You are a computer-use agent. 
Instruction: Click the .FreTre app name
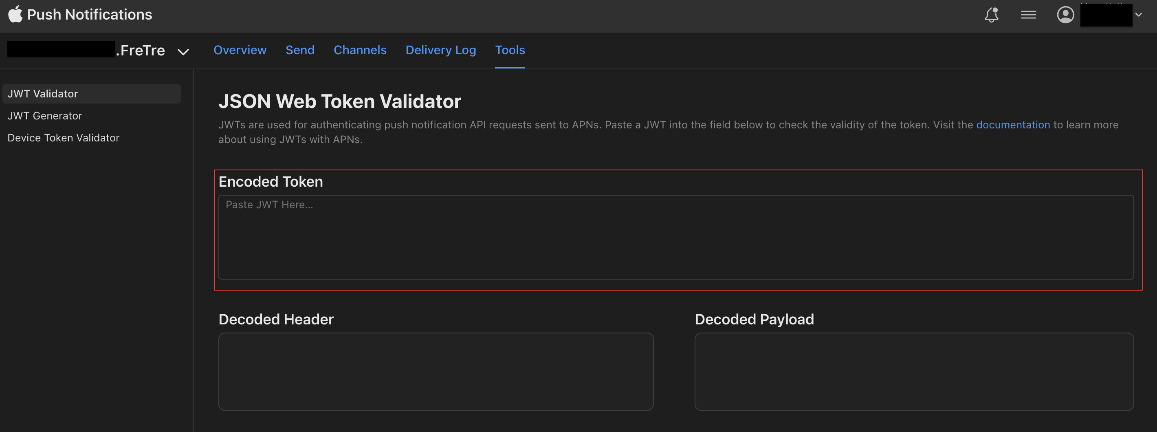pos(141,50)
